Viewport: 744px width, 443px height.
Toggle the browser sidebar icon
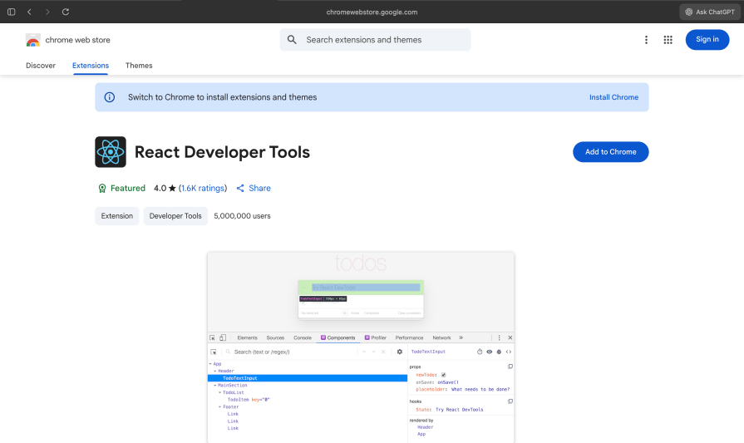tap(12, 12)
